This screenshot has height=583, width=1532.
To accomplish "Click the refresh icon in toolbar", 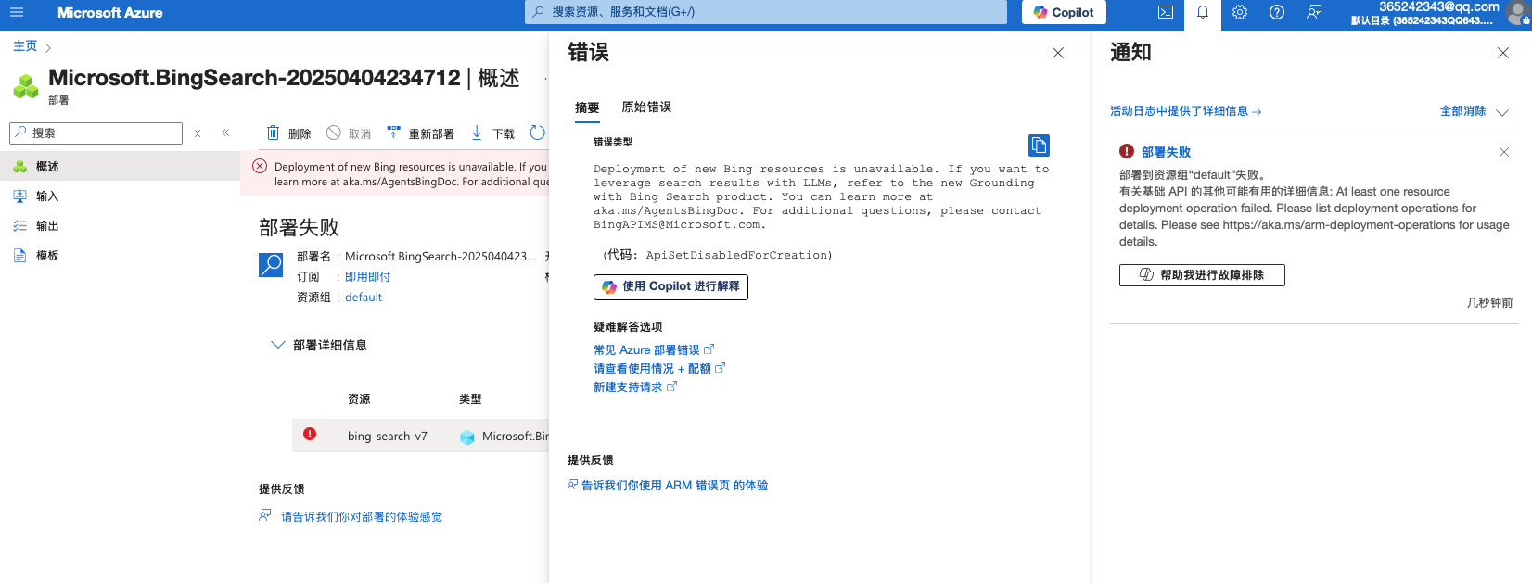I will [x=537, y=133].
